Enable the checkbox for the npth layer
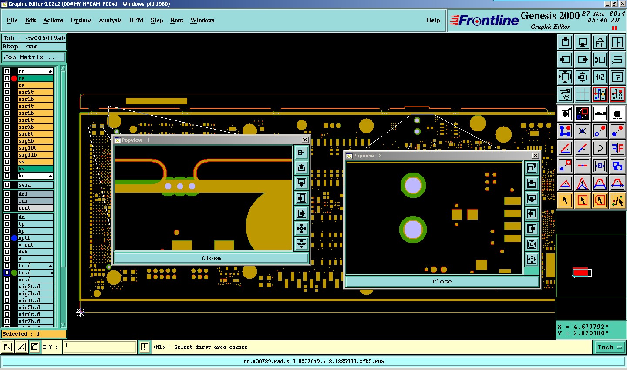Viewport: 627px width, 370px height. coord(7,238)
